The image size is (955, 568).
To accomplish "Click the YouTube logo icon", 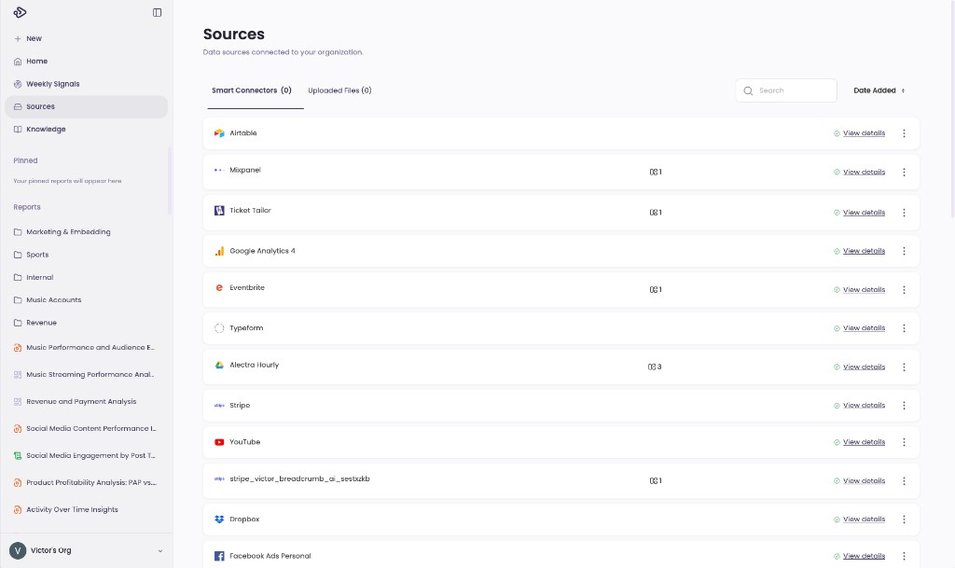I will click(x=219, y=442).
